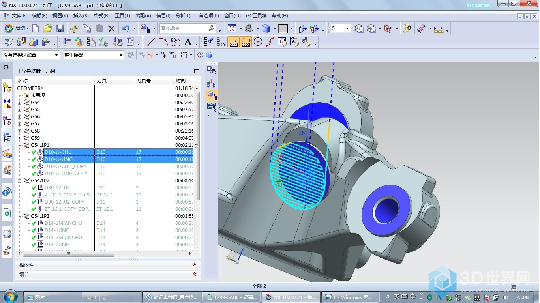
Task: Open the 启动 start dropdown
Action: pyautogui.click(x=17, y=28)
